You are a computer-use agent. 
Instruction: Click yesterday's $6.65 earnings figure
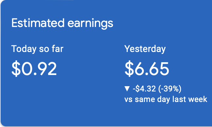tap(147, 69)
